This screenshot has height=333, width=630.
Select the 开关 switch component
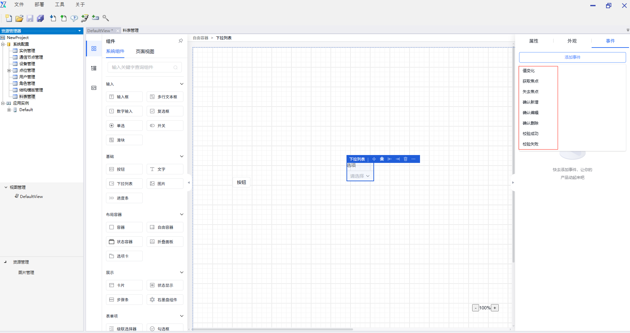point(165,126)
